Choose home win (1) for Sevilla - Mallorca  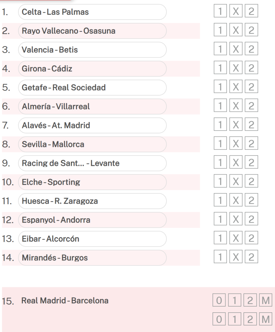tap(220, 144)
